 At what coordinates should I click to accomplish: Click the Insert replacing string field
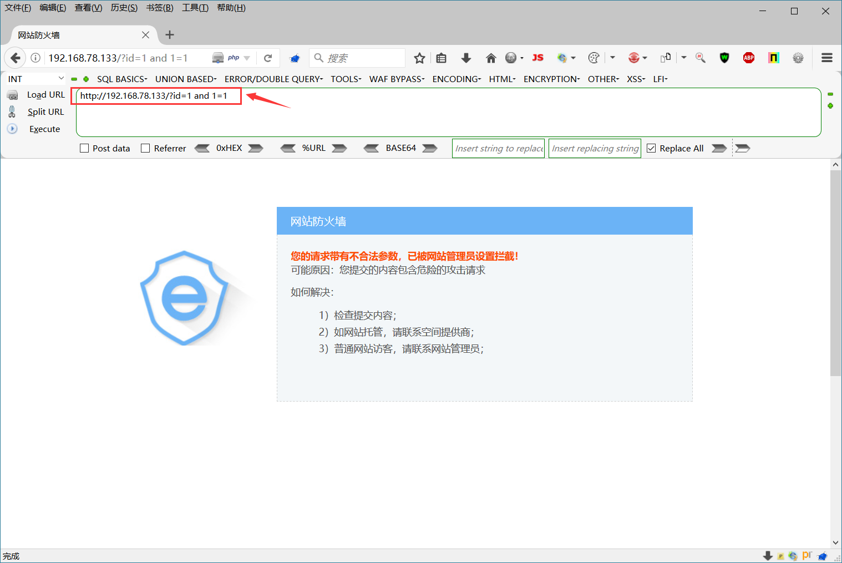click(x=595, y=148)
